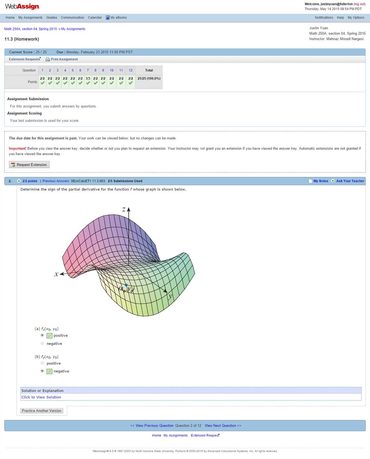Click the 2/2 points link
This screenshot has height=459, width=370.
pos(30,181)
